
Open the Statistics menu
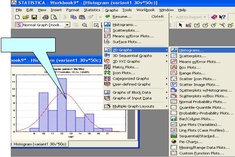click(92, 10)
